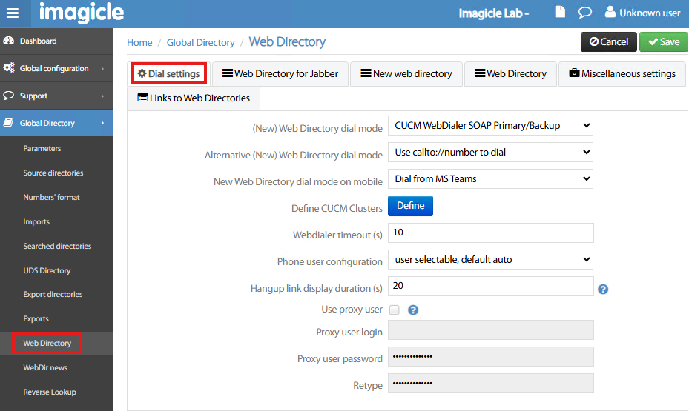Screen dimensions: 689x411
Task: Click help icon beside Use proxy user
Action: [x=413, y=310]
